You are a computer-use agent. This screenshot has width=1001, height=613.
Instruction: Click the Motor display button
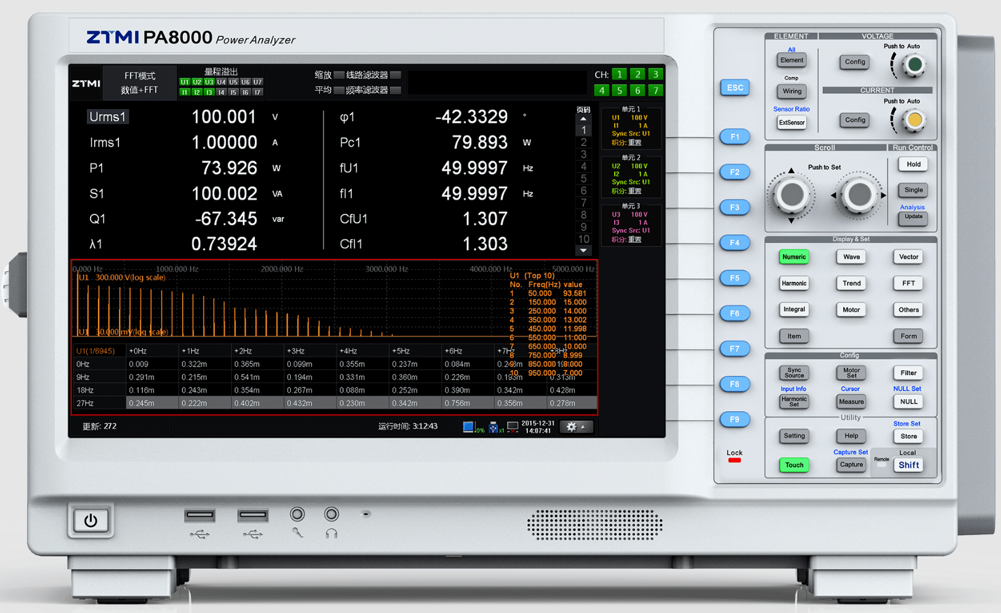pos(851,309)
